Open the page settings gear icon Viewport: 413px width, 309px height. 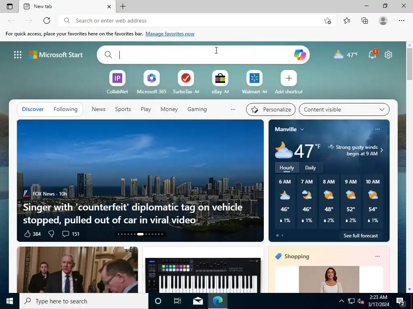pyautogui.click(x=388, y=55)
